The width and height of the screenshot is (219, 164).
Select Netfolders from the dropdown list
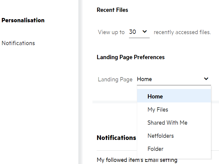point(161,136)
